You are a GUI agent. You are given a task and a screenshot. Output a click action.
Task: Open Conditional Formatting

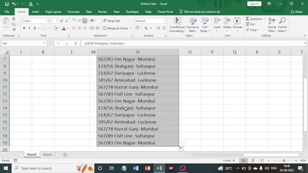tap(177, 25)
